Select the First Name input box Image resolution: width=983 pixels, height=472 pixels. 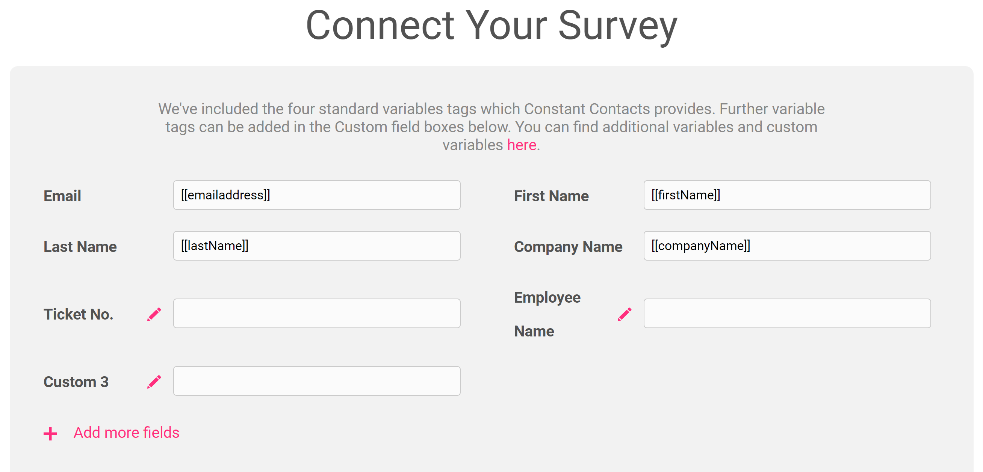tap(787, 195)
